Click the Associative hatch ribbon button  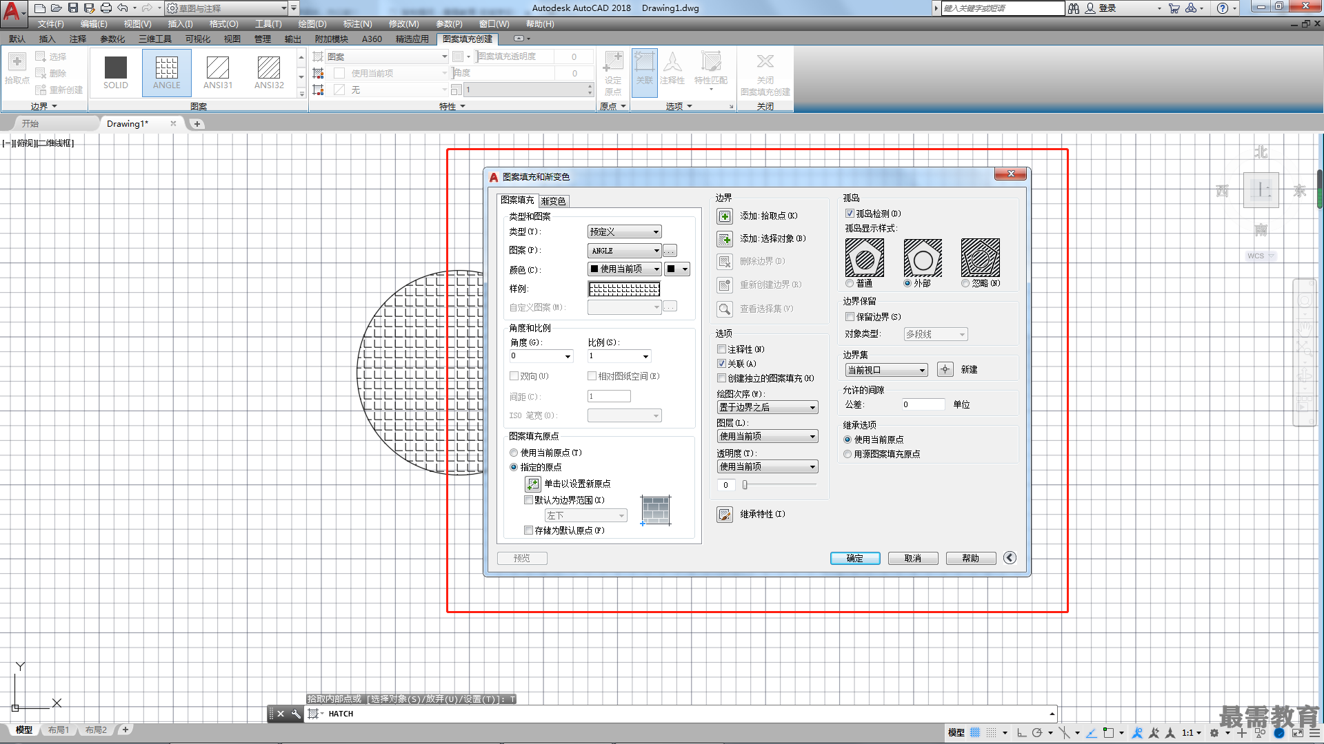(x=645, y=72)
